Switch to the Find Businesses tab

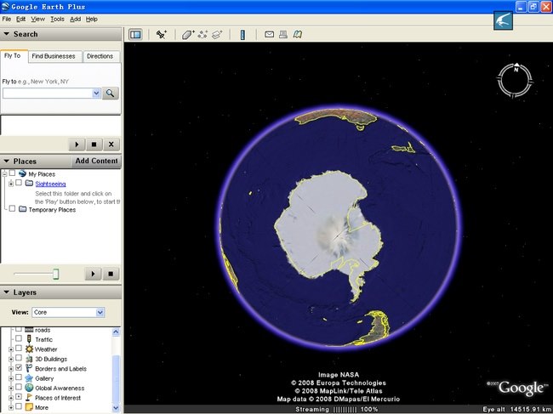pos(54,56)
